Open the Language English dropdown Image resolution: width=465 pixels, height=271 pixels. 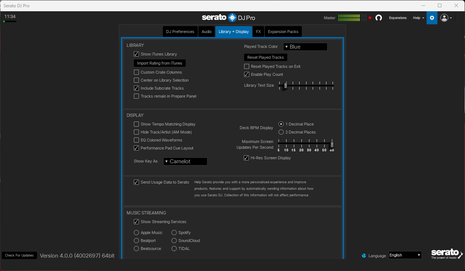405,255
